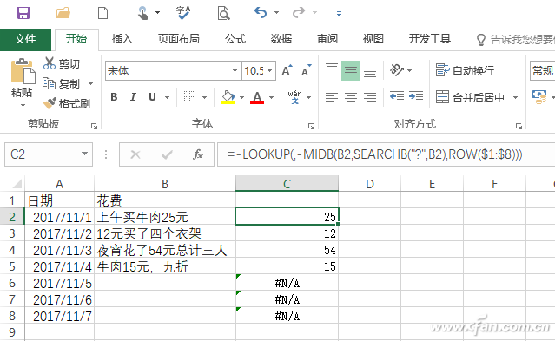Open the font size 10.5 dropdown

(x=270, y=71)
